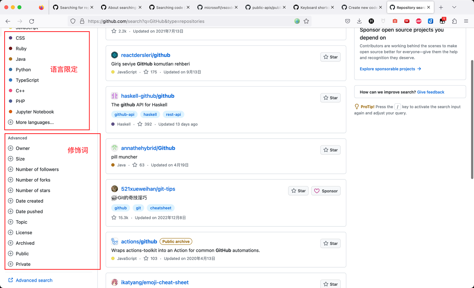Screen dimensions: 474x288
Task: Expand the Number of stars filter
Action: (x=29, y=190)
